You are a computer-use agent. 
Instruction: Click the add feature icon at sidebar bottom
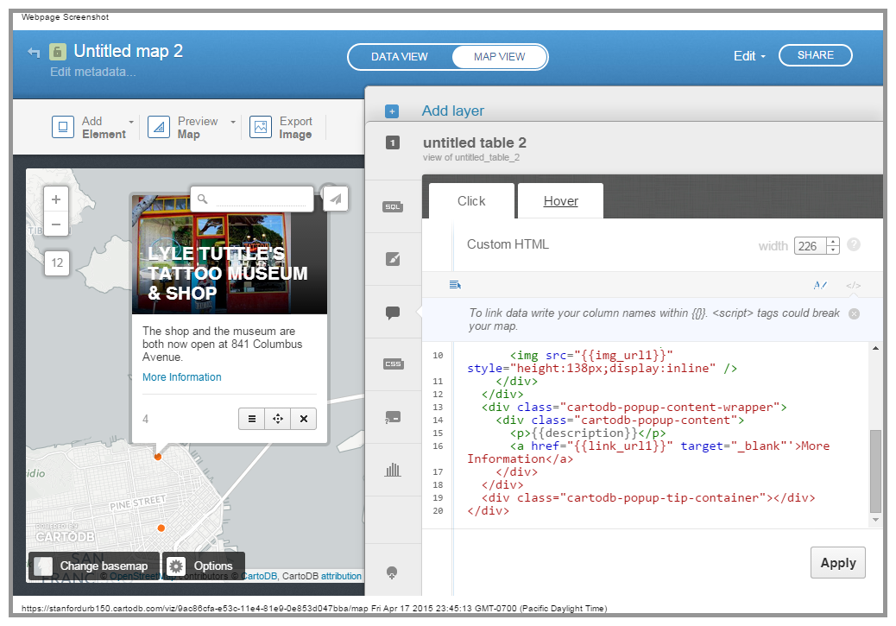[392, 572]
